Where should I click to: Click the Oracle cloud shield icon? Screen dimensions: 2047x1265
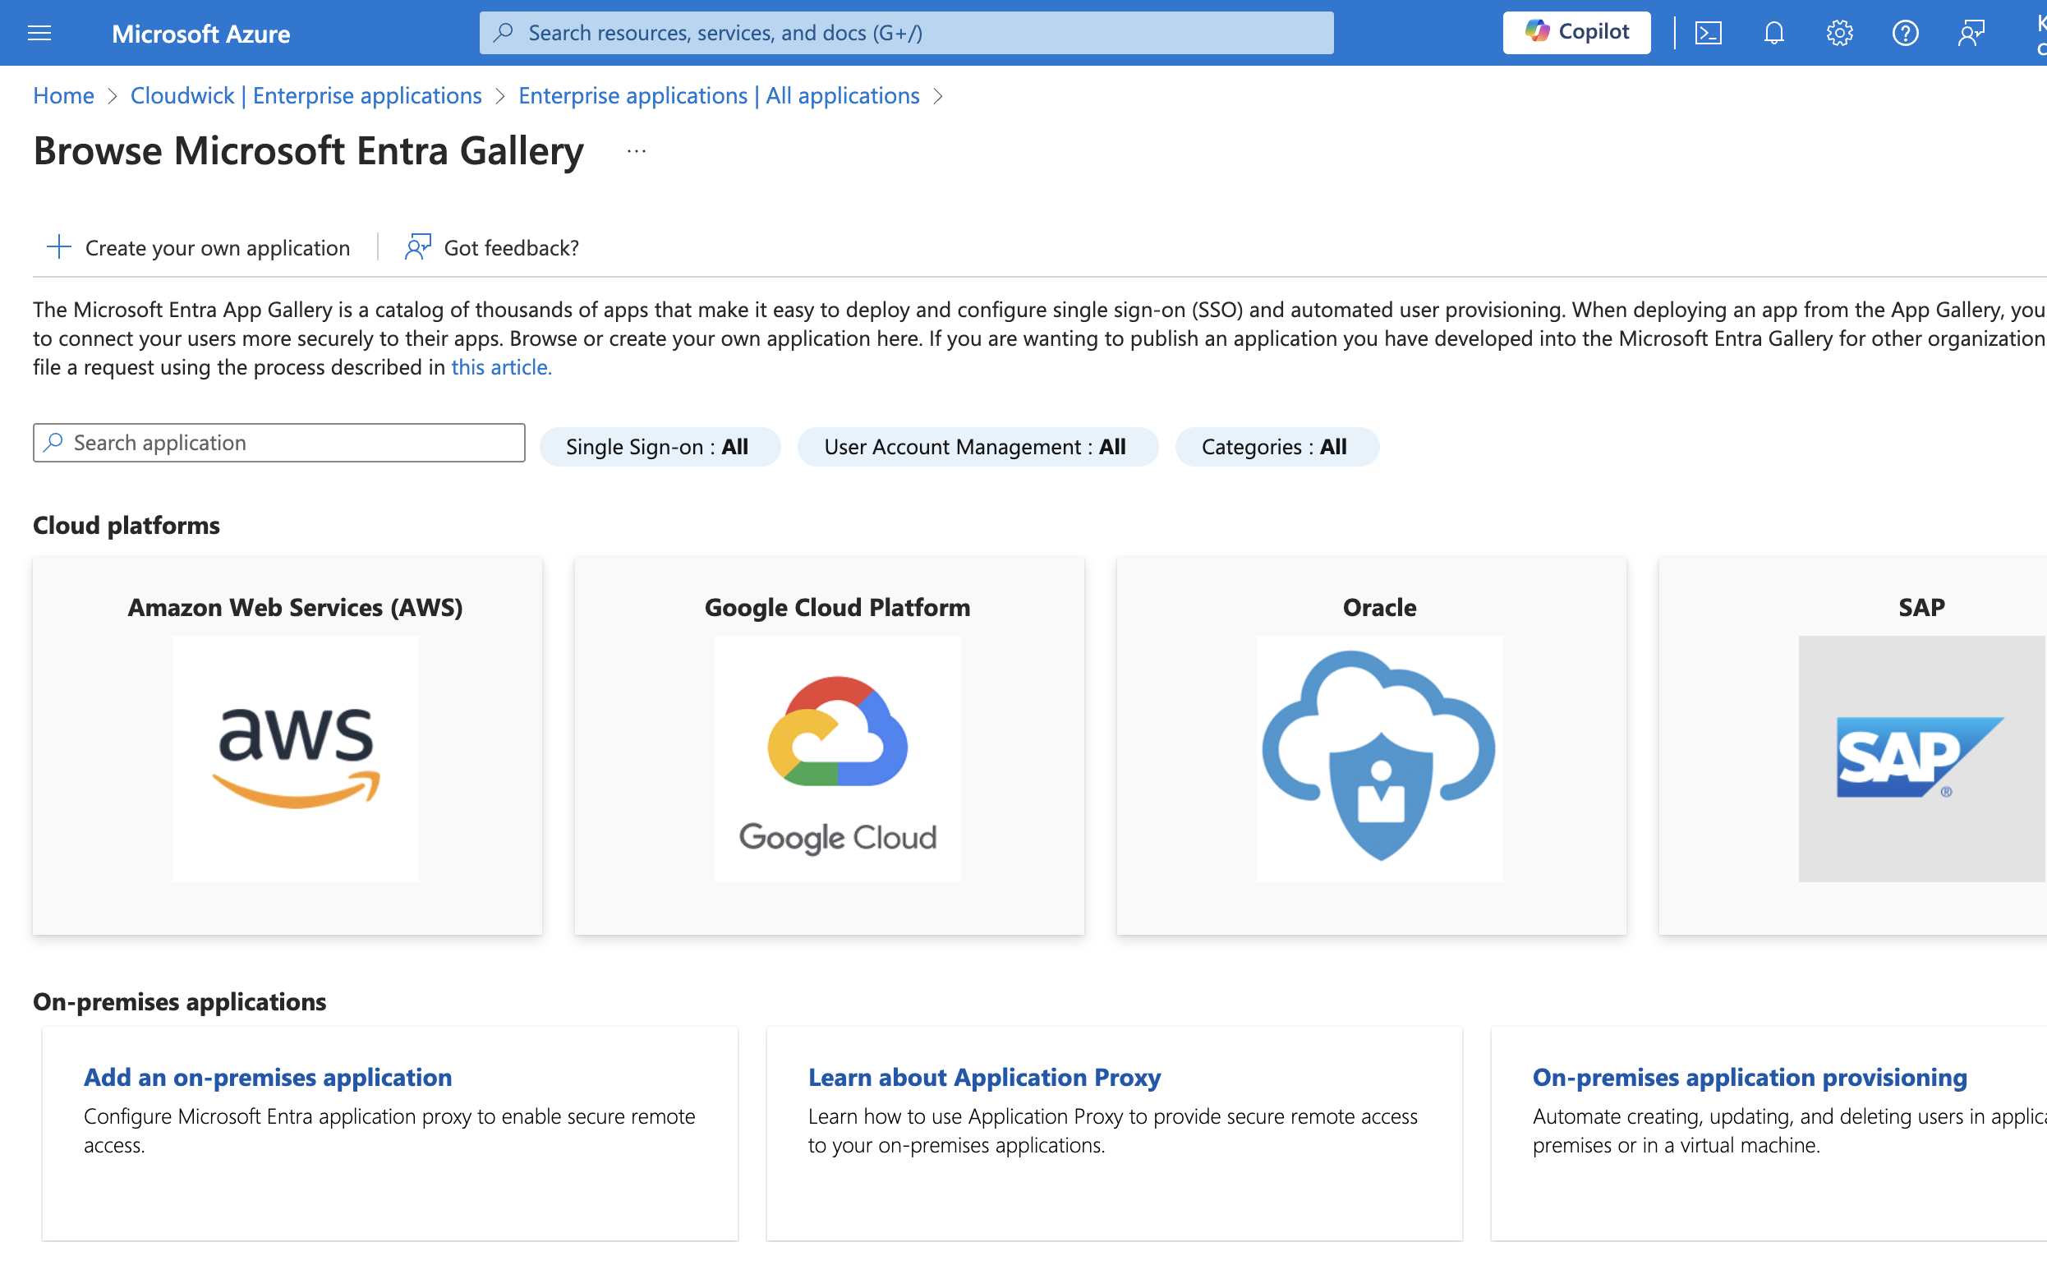point(1379,758)
